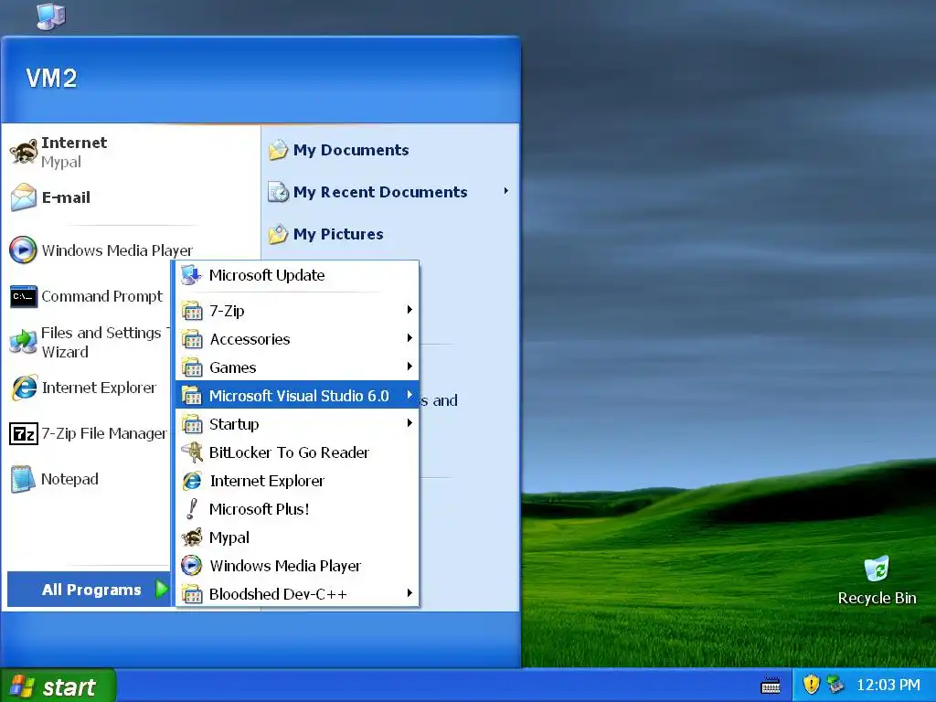Open the Recycle Bin desktop icon
This screenshot has width=936, height=702.
[877, 569]
